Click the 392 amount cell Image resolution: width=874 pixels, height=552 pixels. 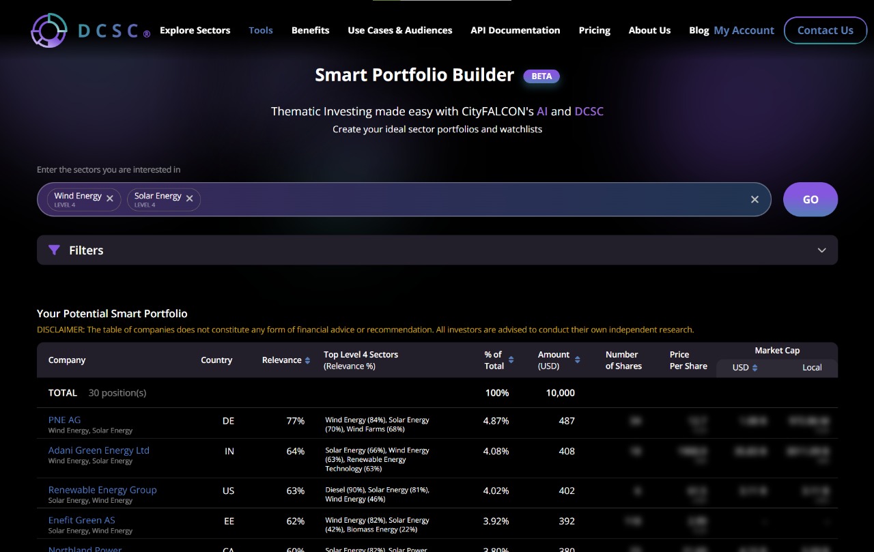click(x=567, y=521)
